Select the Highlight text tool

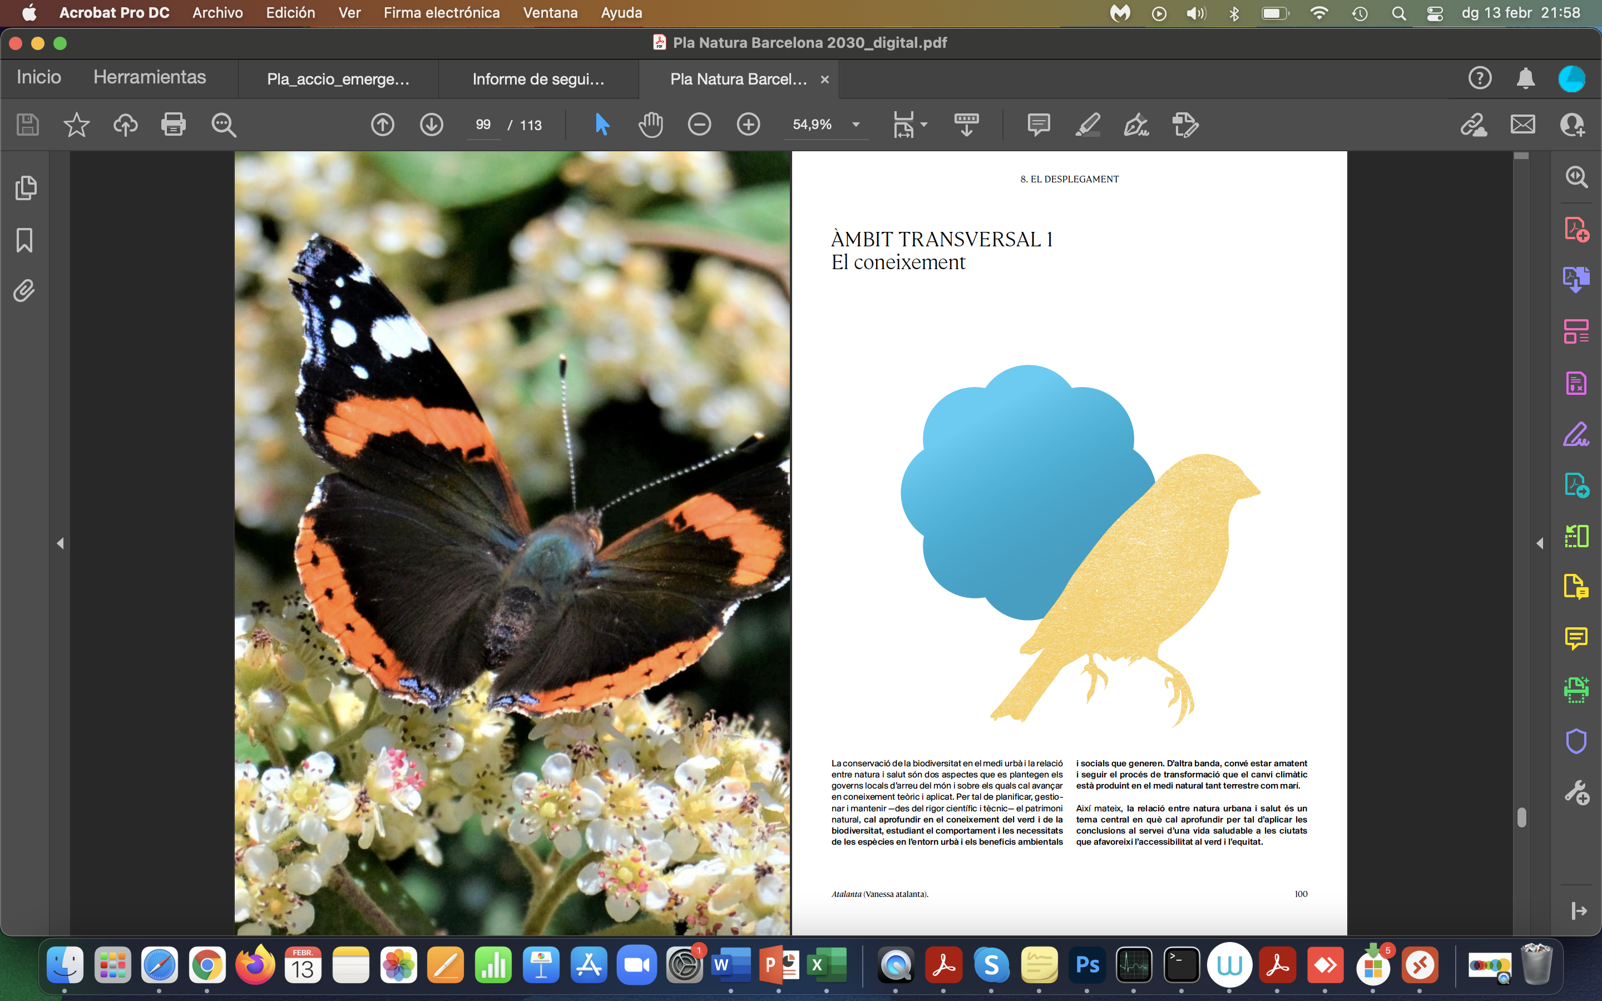(x=1087, y=125)
